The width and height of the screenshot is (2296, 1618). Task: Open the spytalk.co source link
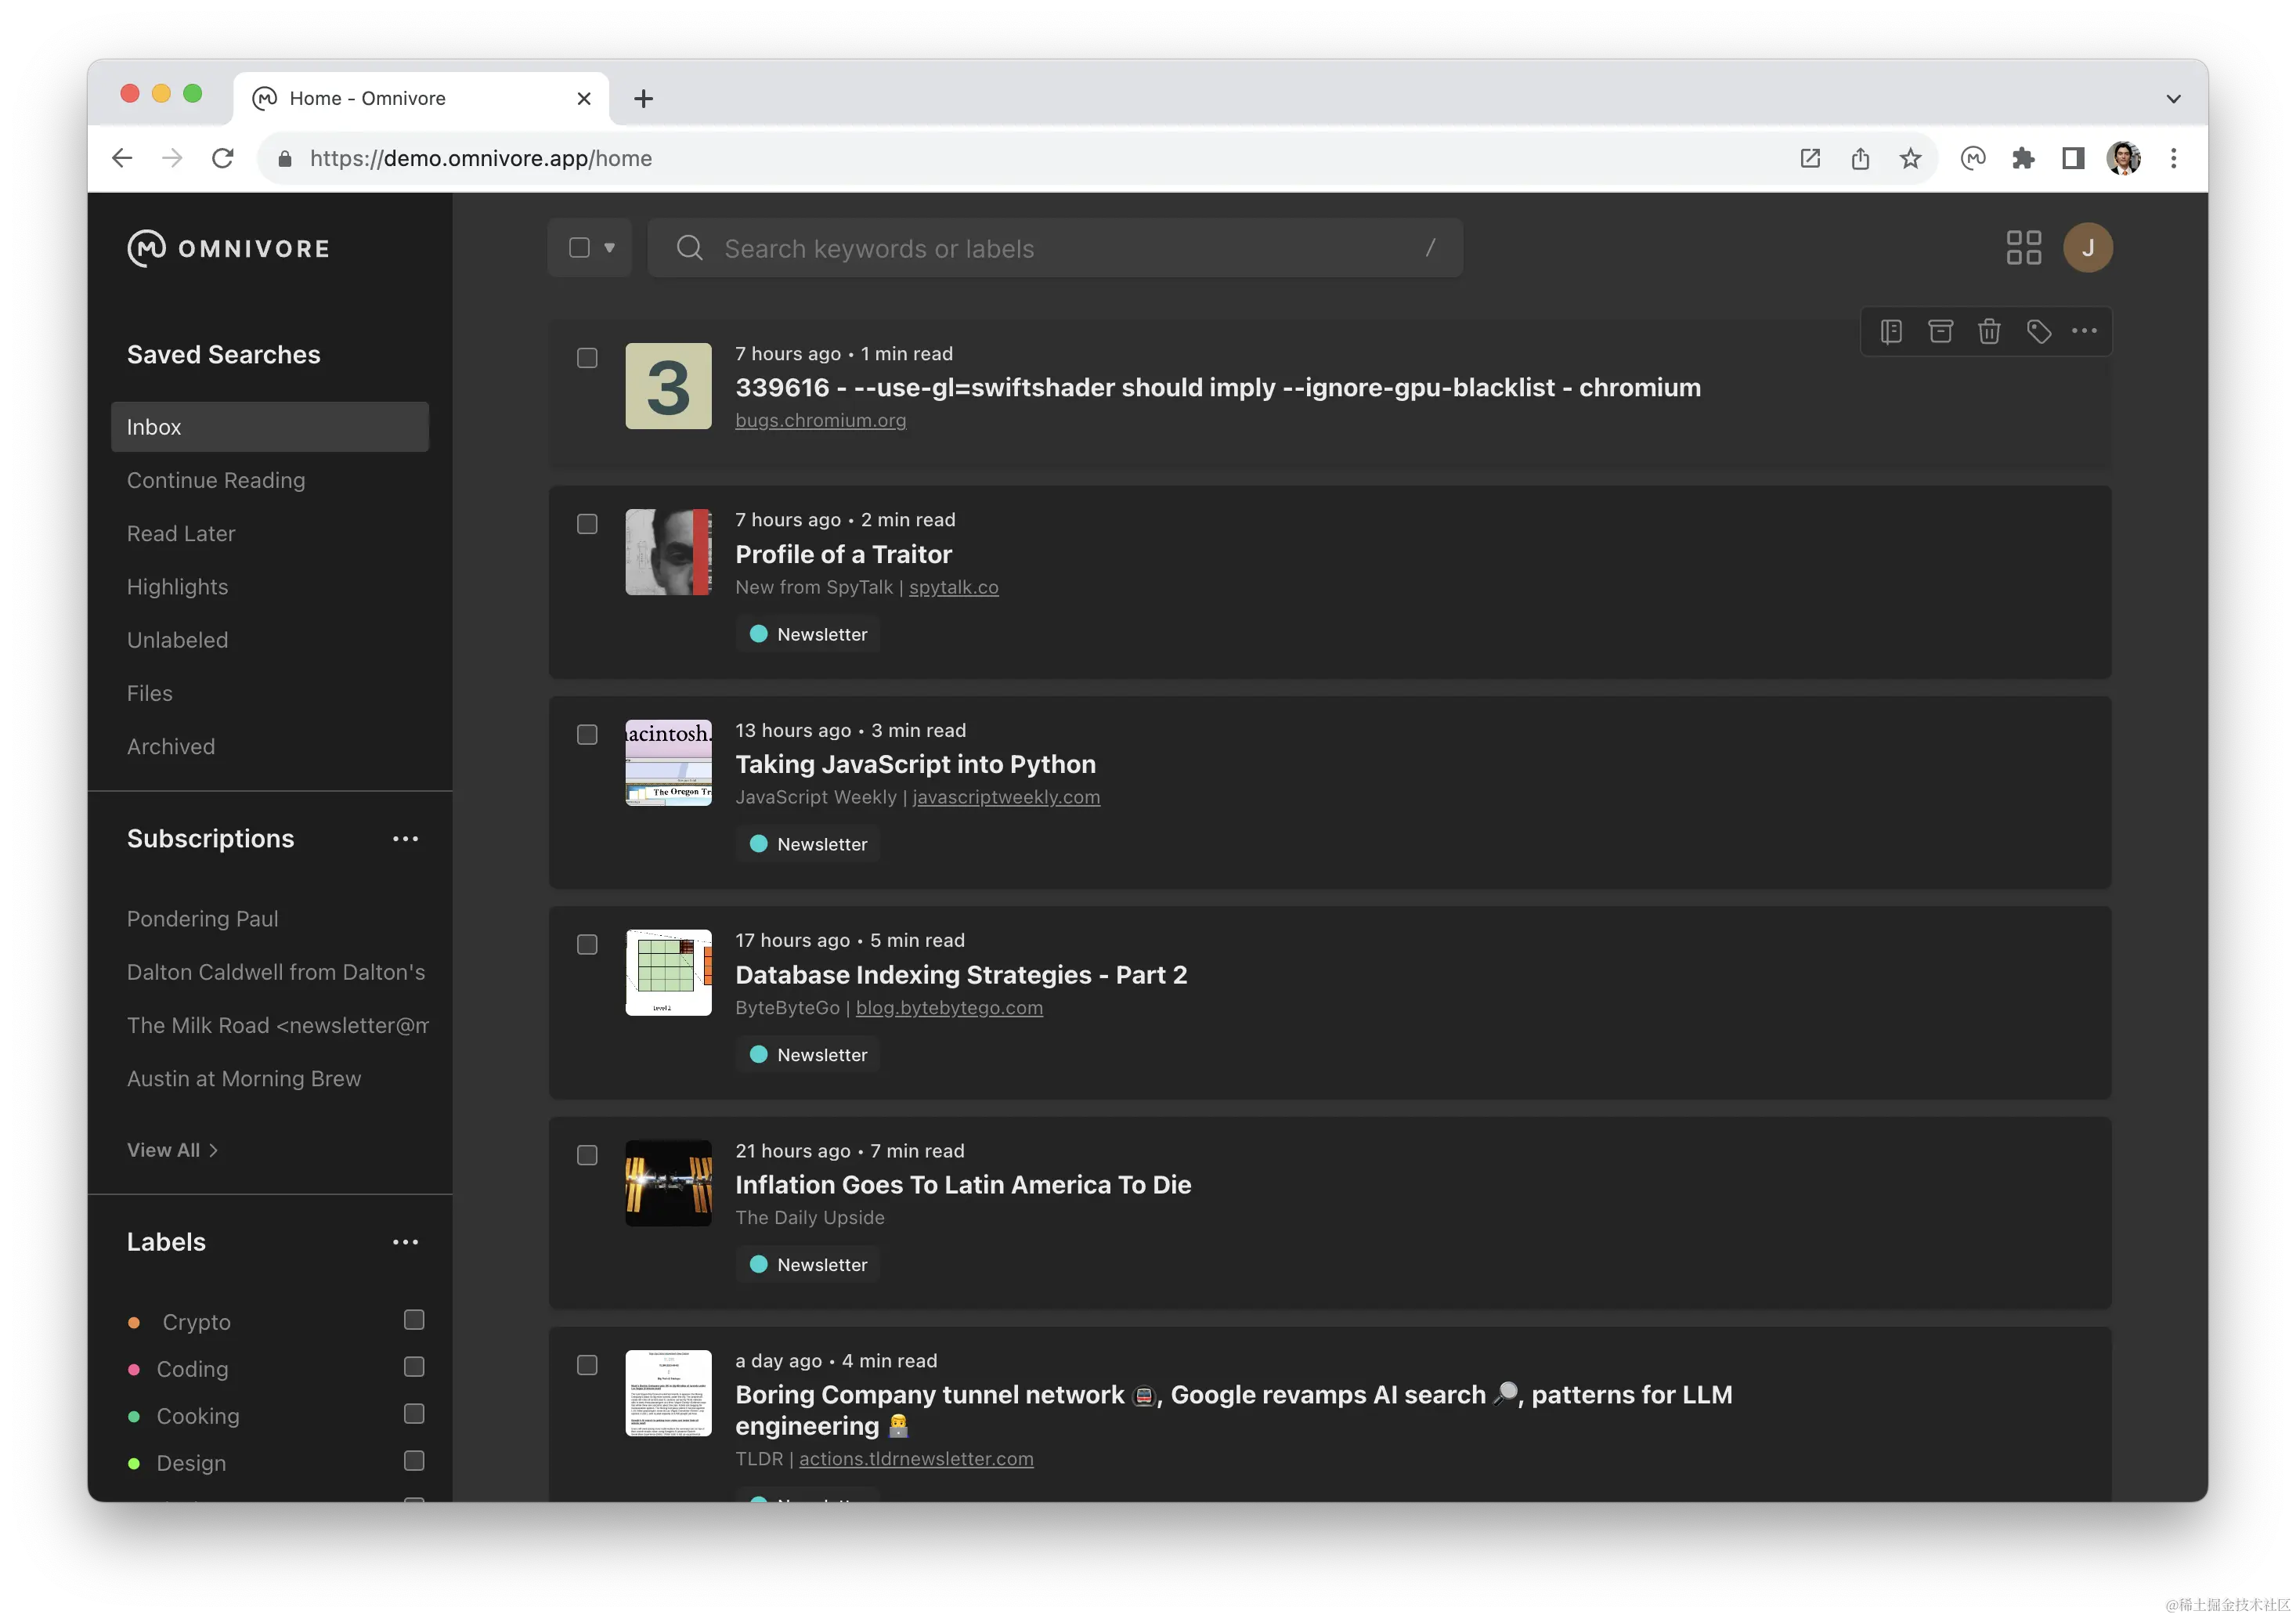[953, 587]
